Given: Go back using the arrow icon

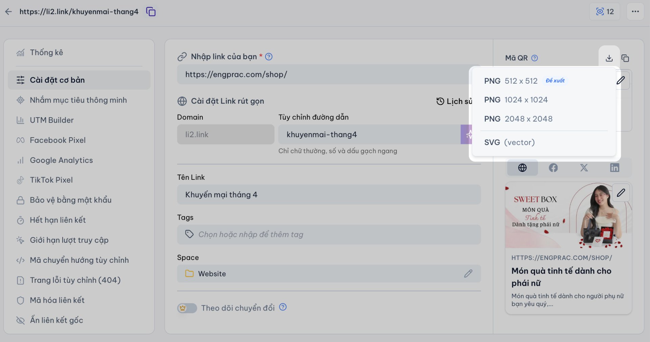Looking at the screenshot, I should 8,12.
